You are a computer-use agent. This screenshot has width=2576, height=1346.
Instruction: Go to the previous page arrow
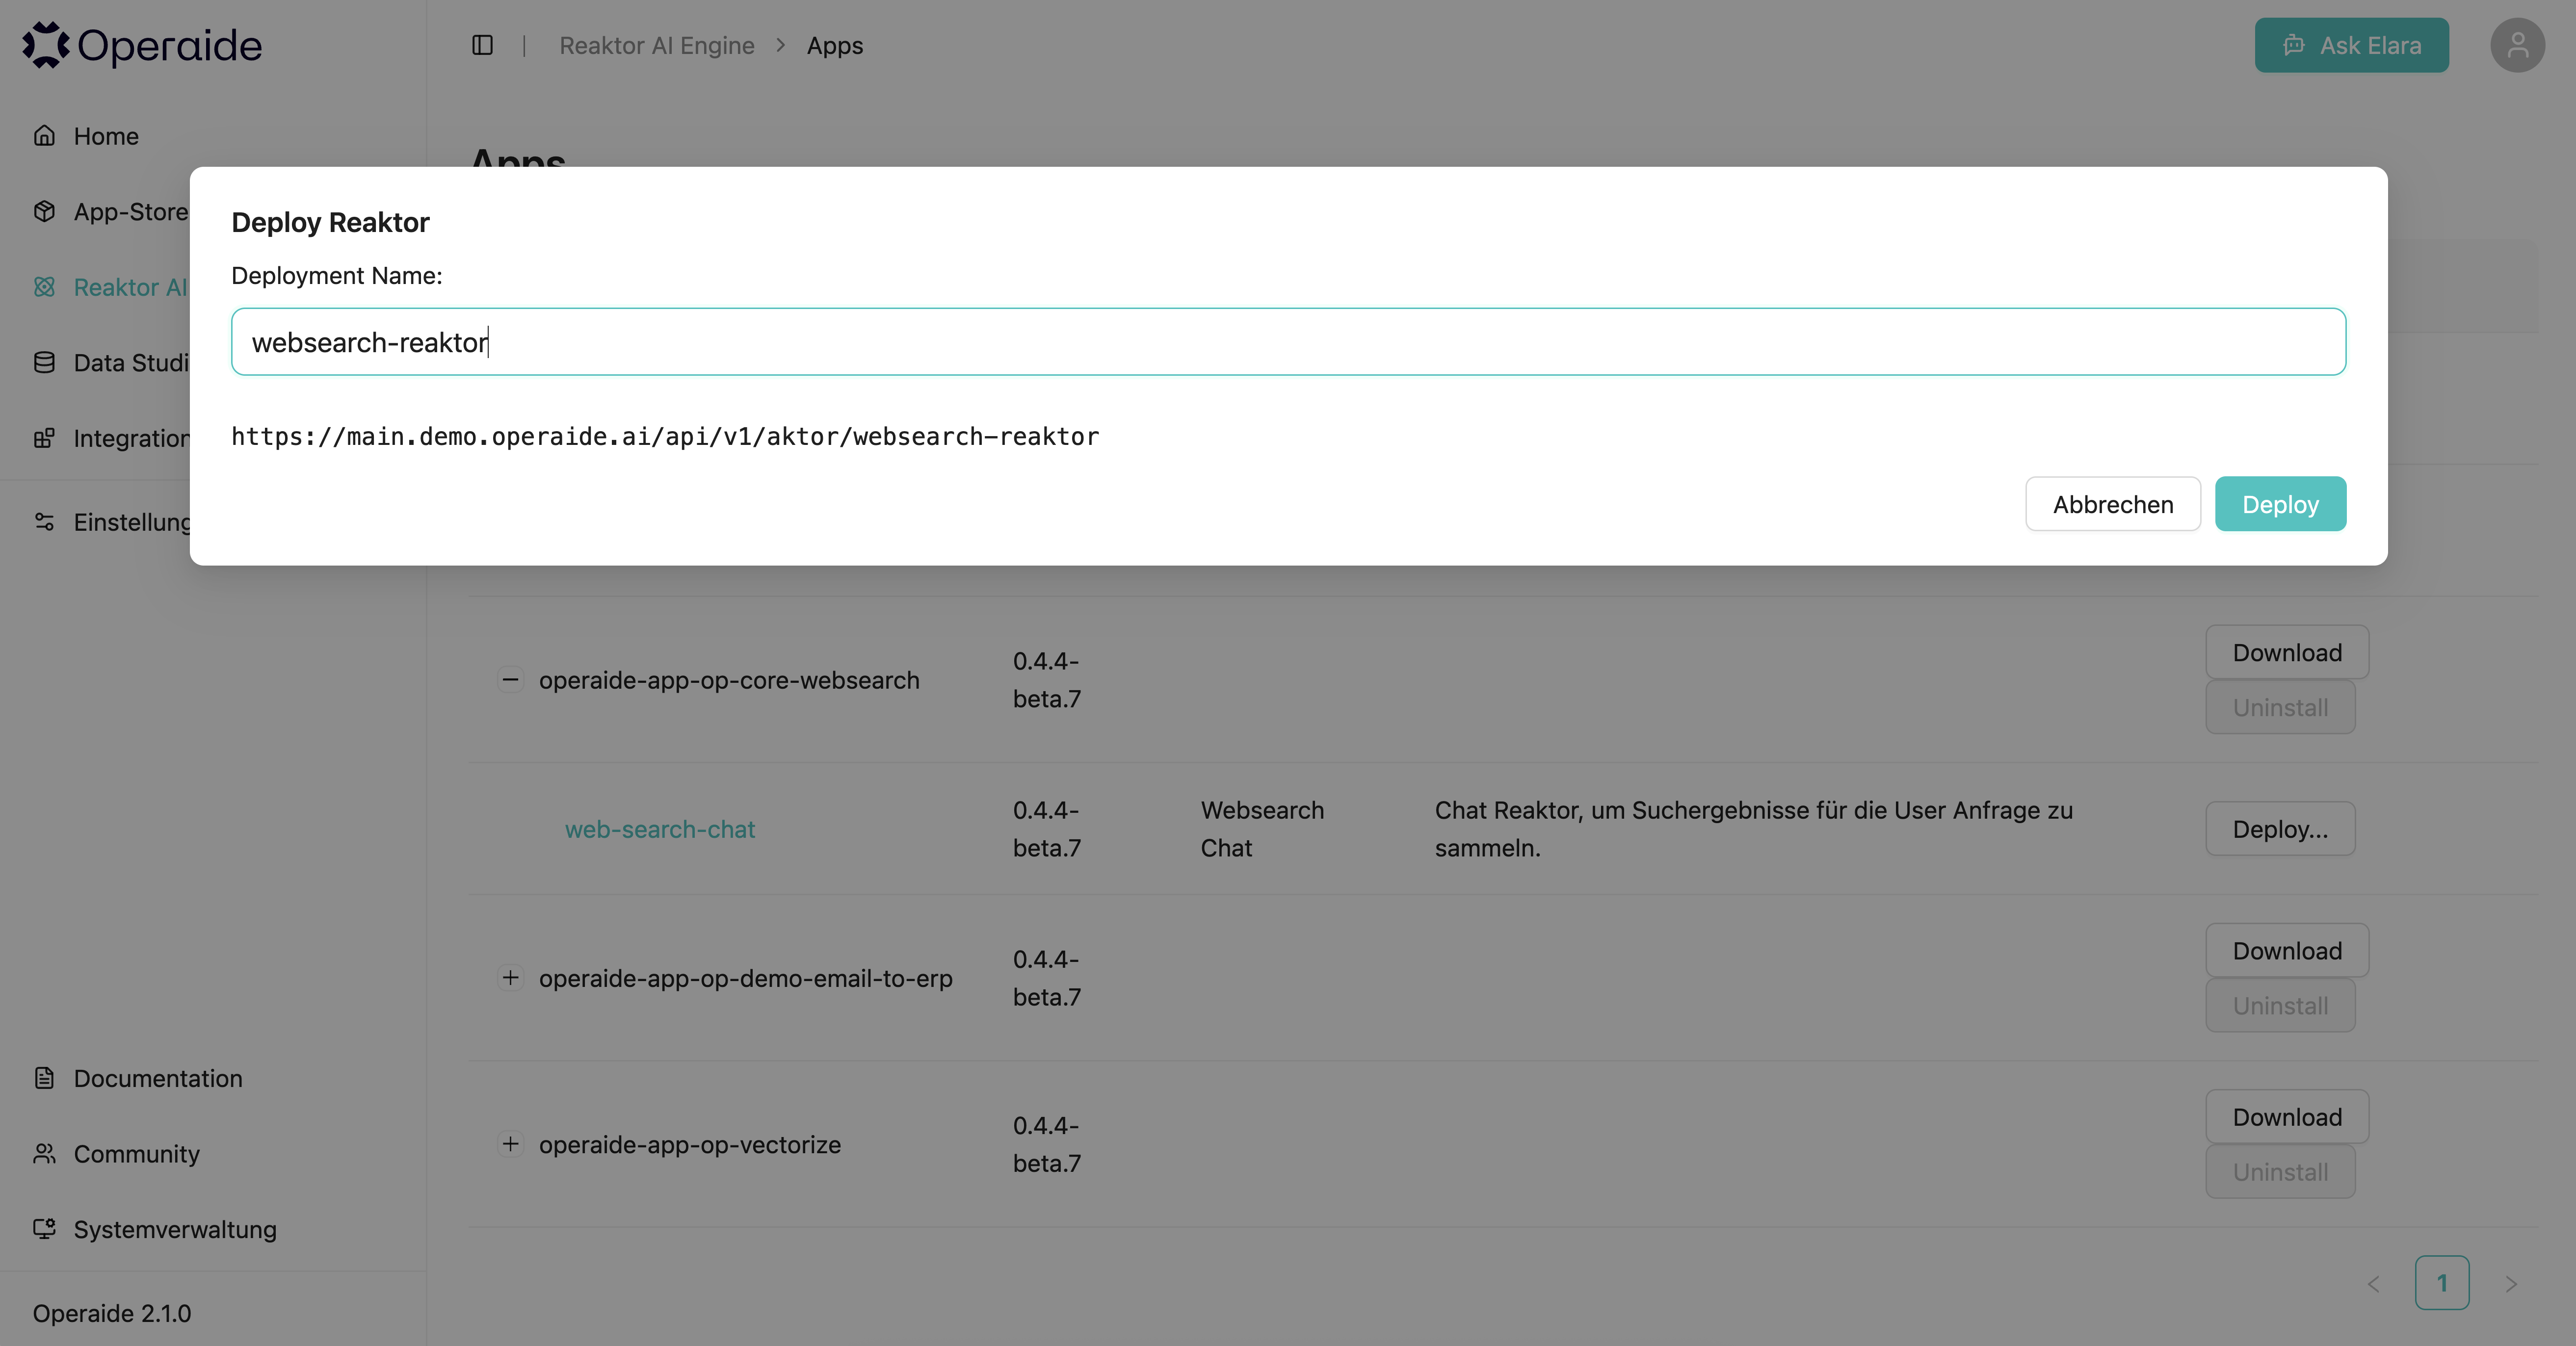point(2373,1283)
